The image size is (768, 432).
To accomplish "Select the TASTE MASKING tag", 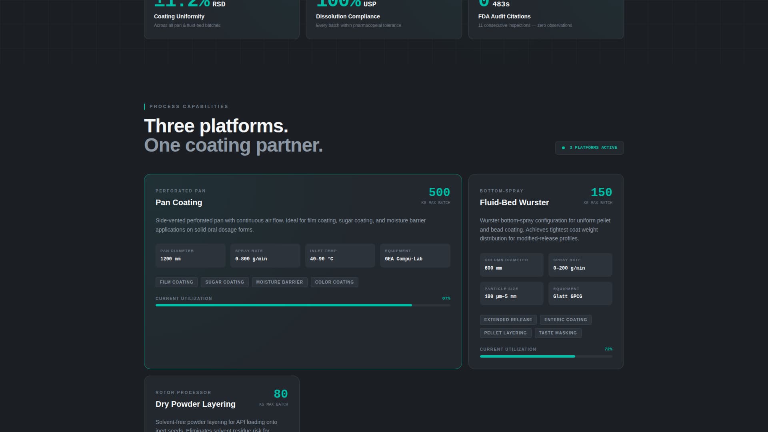I will (x=558, y=333).
